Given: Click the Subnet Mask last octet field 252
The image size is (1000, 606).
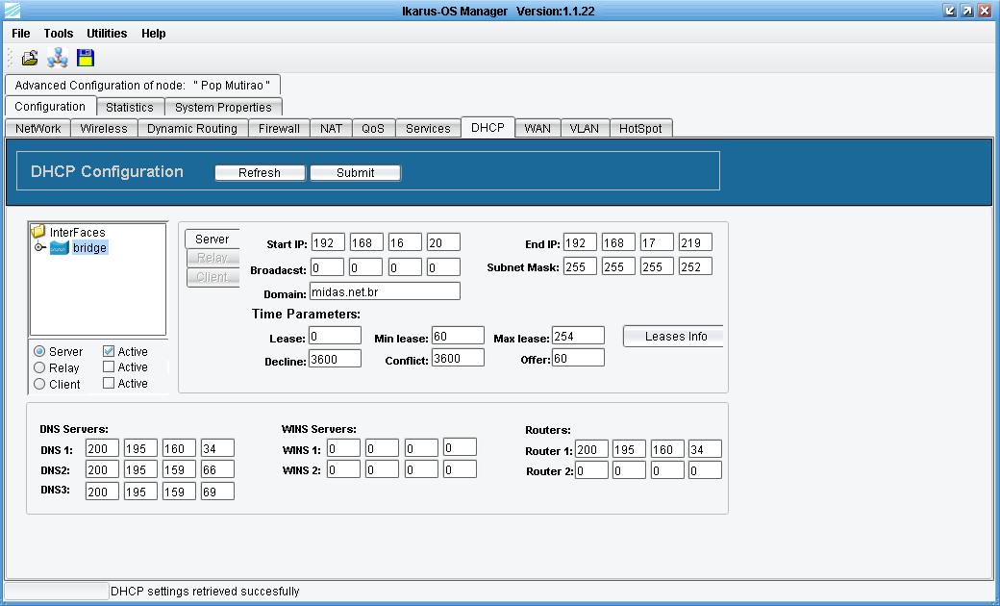Looking at the screenshot, I should (x=695, y=266).
